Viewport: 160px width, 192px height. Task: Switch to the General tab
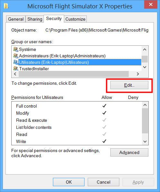click(16, 19)
